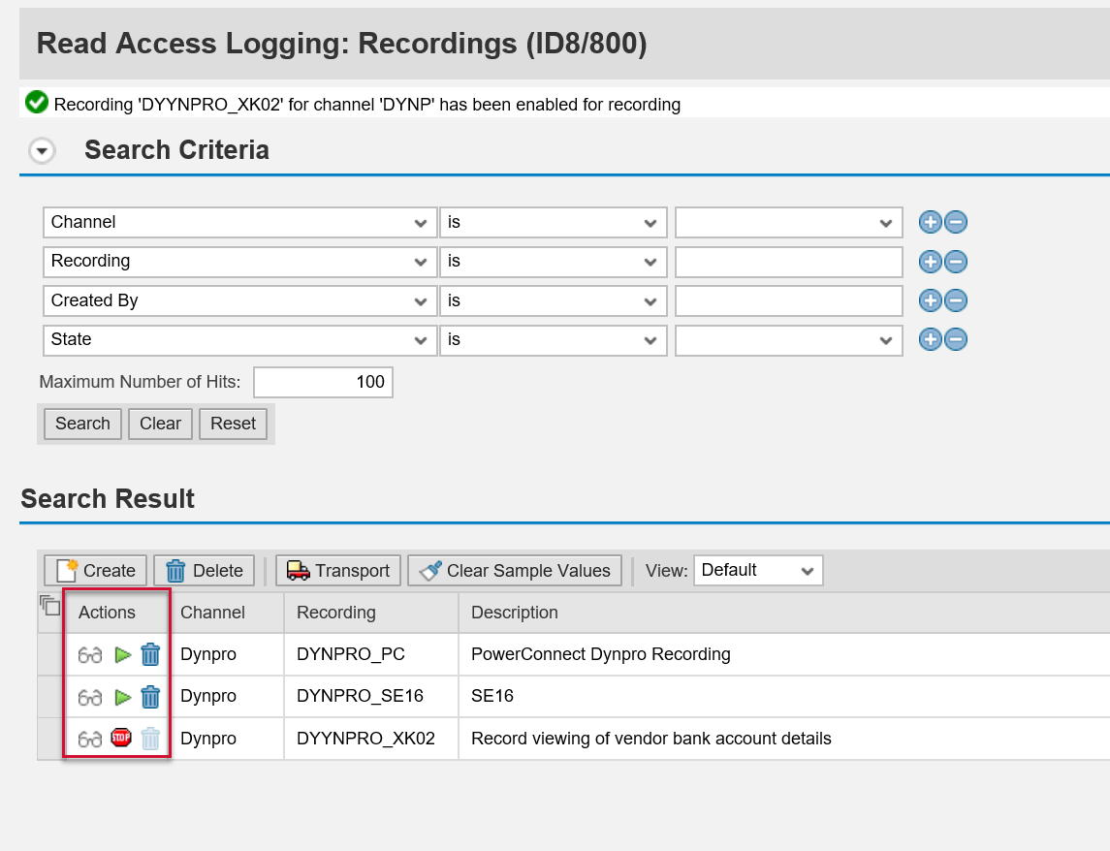
Task: Add a new State condition using plus icon
Action: (930, 339)
